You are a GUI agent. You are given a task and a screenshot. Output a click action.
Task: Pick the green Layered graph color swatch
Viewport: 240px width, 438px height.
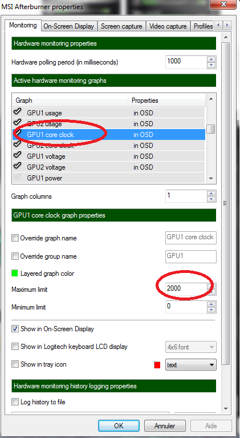coord(15,273)
